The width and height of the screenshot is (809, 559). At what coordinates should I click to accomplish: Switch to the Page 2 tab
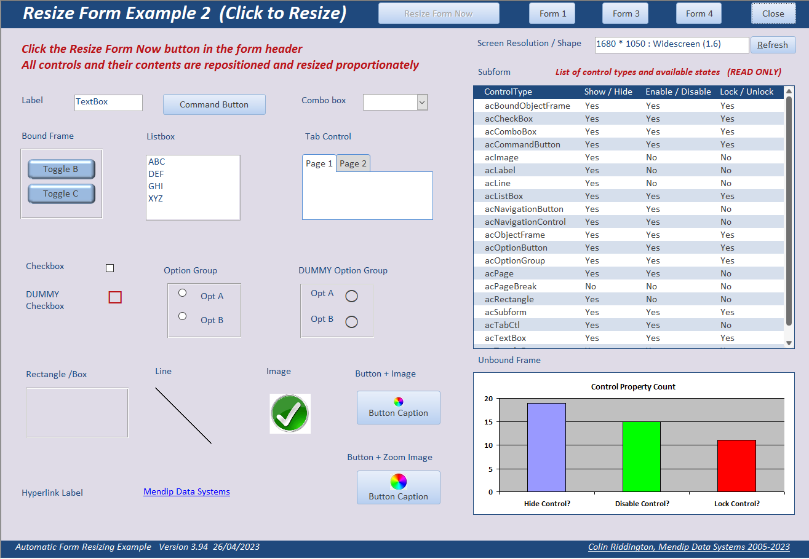pos(353,163)
